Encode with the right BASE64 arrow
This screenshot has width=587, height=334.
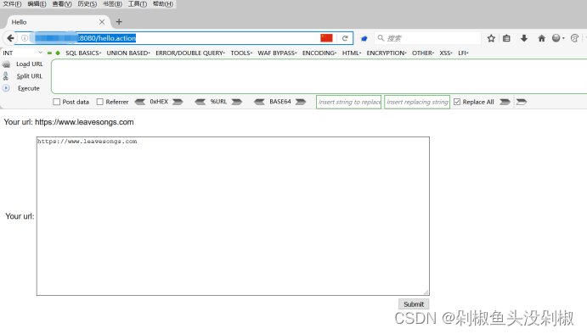click(x=300, y=102)
